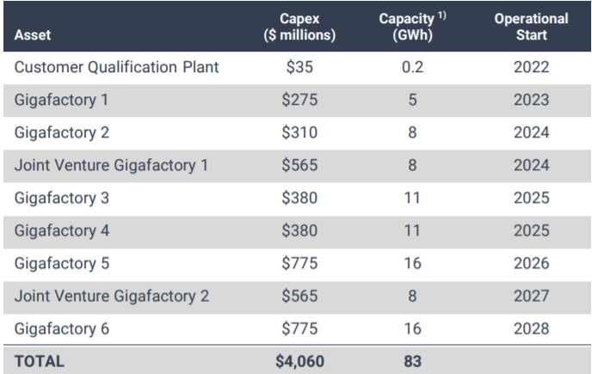The image size is (592, 374).
Task: Click the TOTAL row label
Action: coord(40,361)
